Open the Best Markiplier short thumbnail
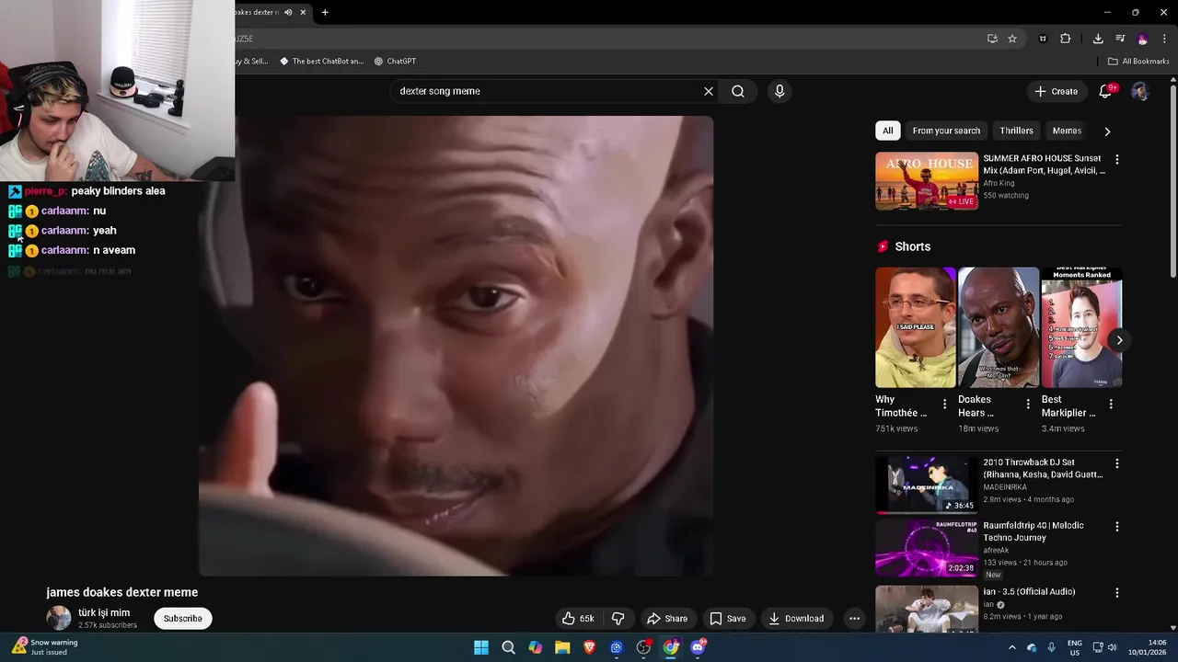This screenshot has width=1178, height=662. coord(1081,327)
